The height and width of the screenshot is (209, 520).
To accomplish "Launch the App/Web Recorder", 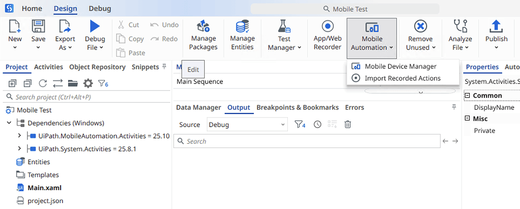I will coord(328,35).
